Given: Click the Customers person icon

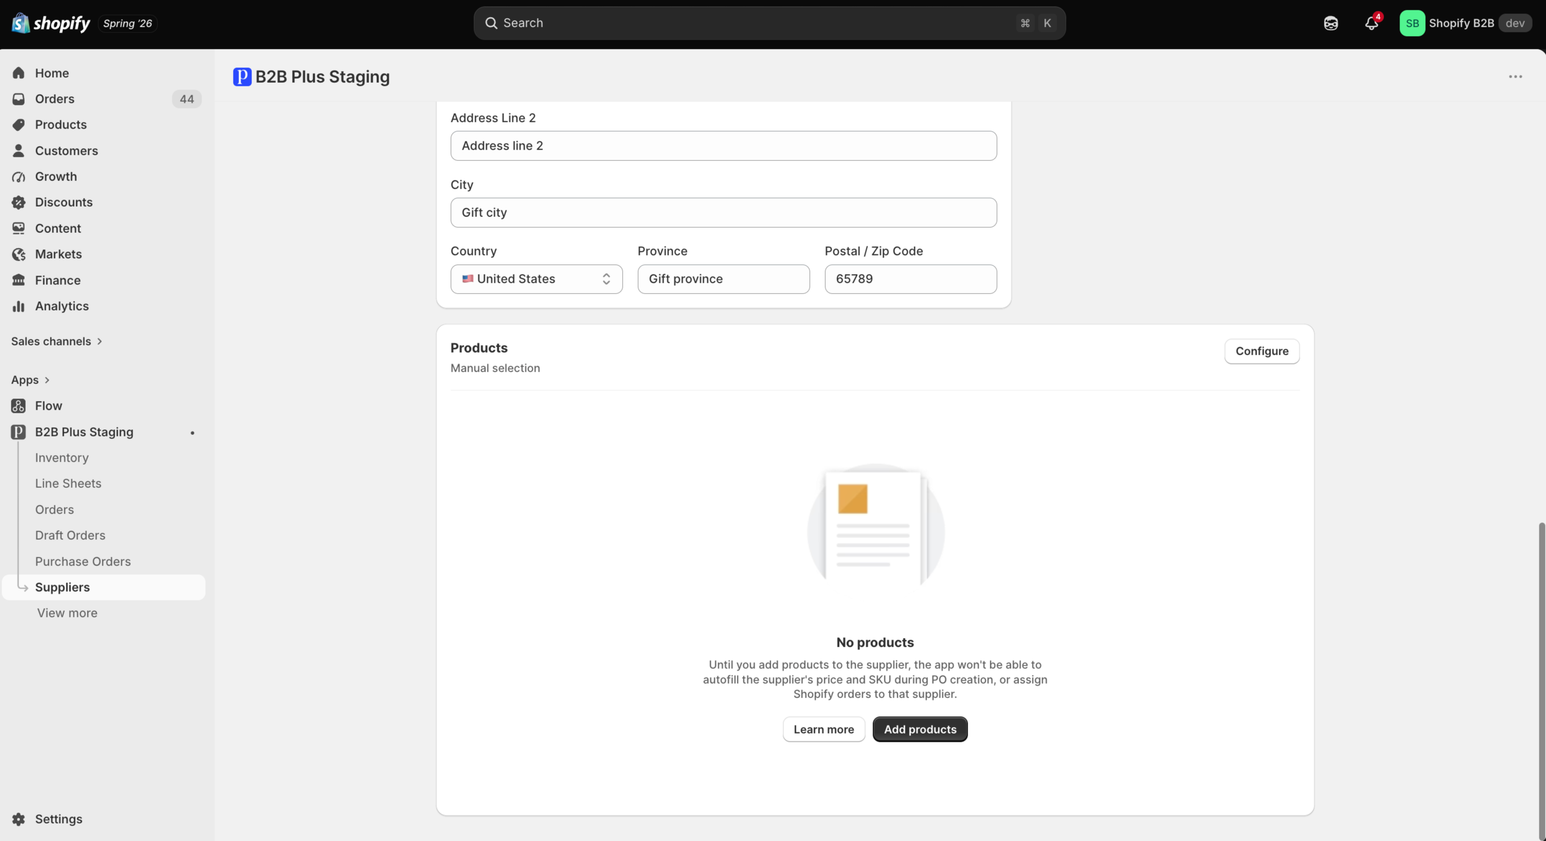Looking at the screenshot, I should coord(19,151).
